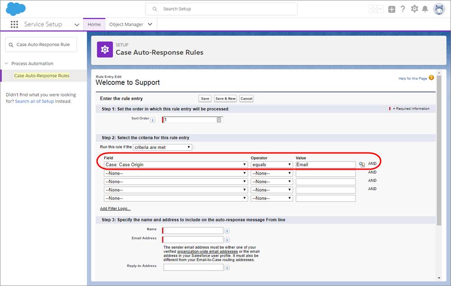
Task: Open the fourth row Field --None-- dropdown
Action: click(176, 190)
